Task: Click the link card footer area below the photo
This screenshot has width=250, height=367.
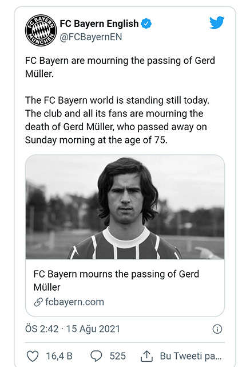Action: click(125, 288)
